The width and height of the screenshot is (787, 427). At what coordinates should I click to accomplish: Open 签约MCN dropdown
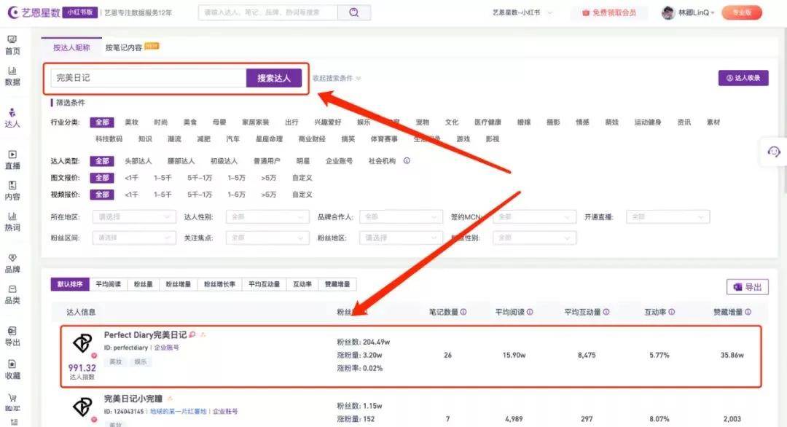(x=535, y=216)
